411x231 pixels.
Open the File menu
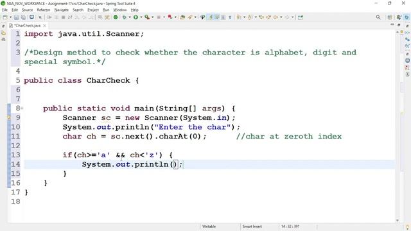pyautogui.click(x=4, y=10)
